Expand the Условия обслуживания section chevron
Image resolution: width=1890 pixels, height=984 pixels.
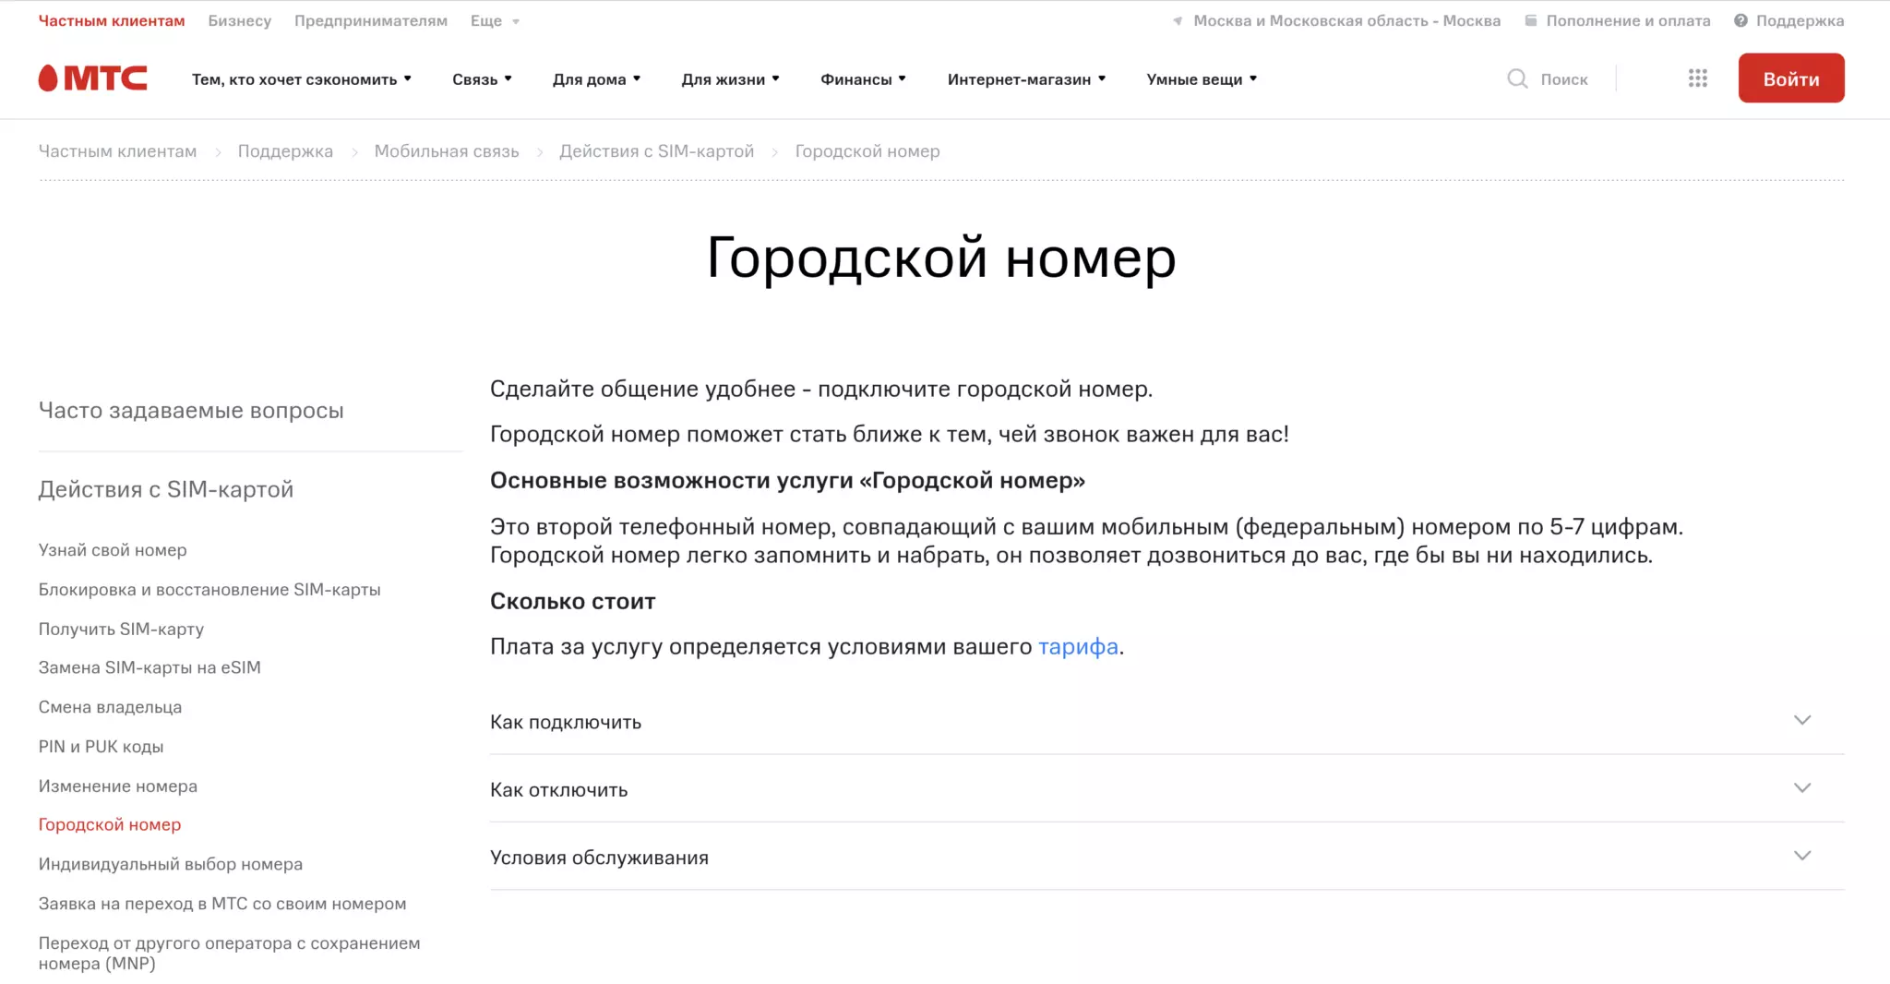(1802, 856)
